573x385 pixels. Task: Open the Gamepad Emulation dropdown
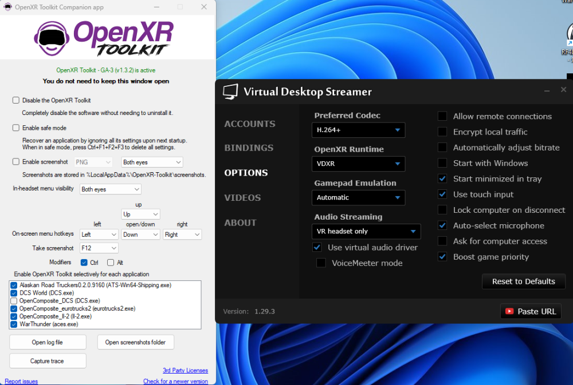(x=359, y=197)
